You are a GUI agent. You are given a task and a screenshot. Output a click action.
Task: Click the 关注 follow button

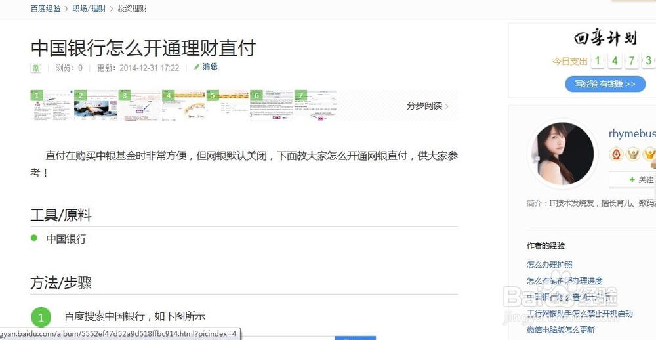(x=632, y=180)
